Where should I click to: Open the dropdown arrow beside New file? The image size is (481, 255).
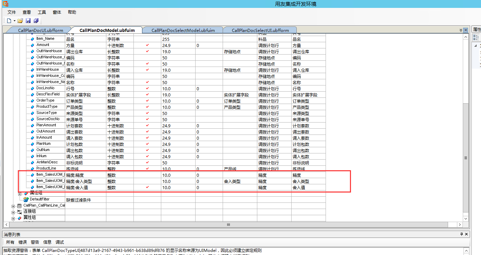click(x=14, y=21)
